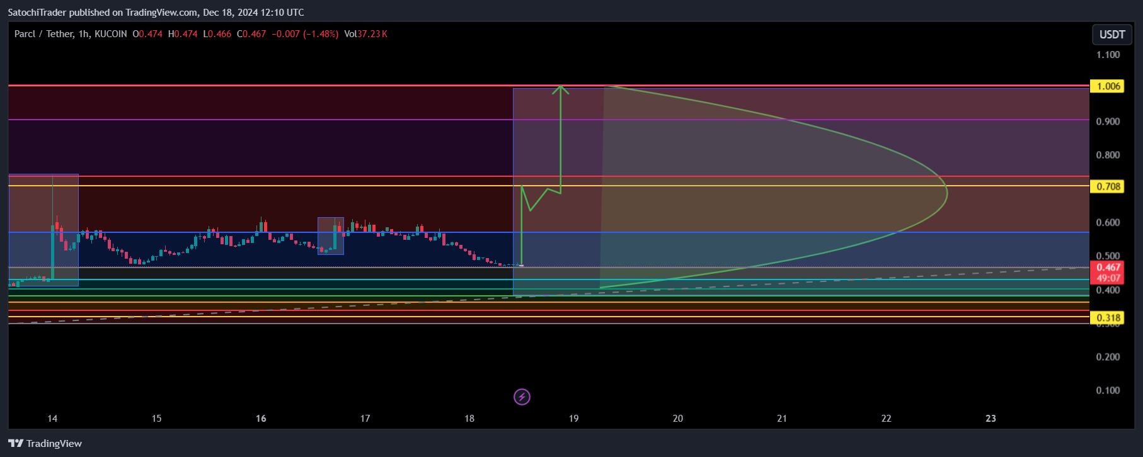Screen dimensions: 1143x457
Task: Click the TradingView logo
Action: 45,443
